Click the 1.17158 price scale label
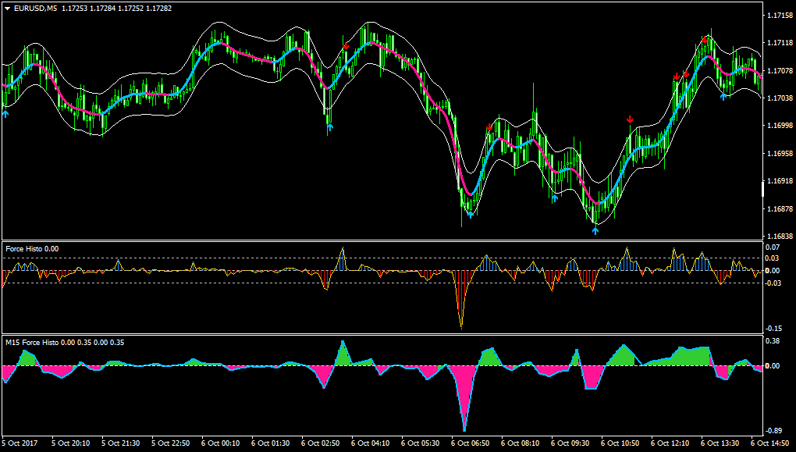The height and width of the screenshot is (452, 796). [778, 15]
